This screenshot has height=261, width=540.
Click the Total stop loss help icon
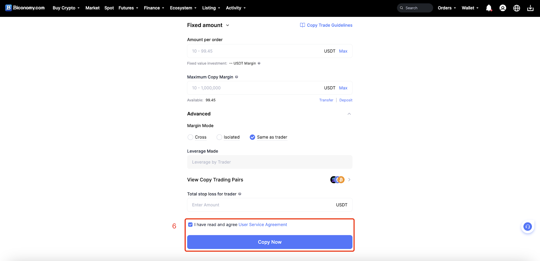[x=240, y=194]
